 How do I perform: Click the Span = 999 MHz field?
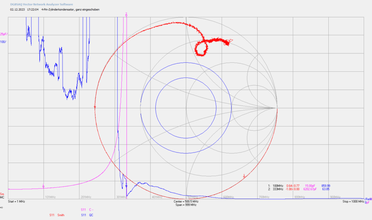(186, 205)
